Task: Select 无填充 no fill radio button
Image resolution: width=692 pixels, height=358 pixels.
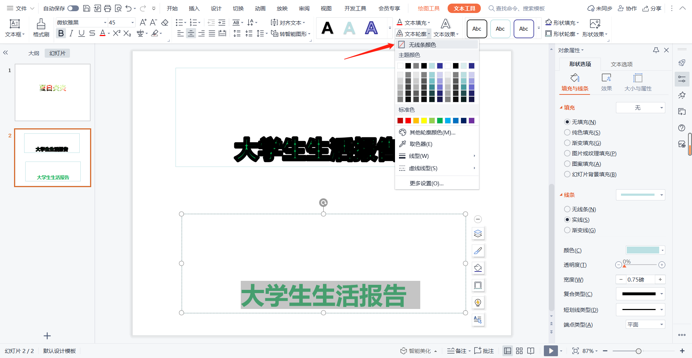Action: click(567, 122)
